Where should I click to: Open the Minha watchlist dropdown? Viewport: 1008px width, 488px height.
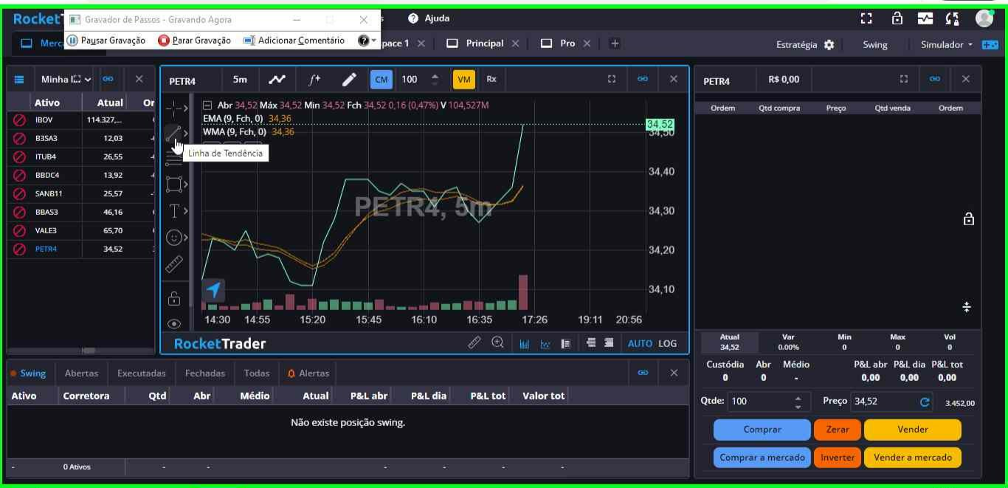66,79
